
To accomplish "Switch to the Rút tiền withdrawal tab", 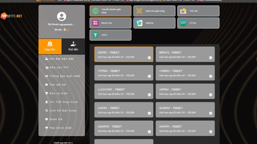I will 73,46.
